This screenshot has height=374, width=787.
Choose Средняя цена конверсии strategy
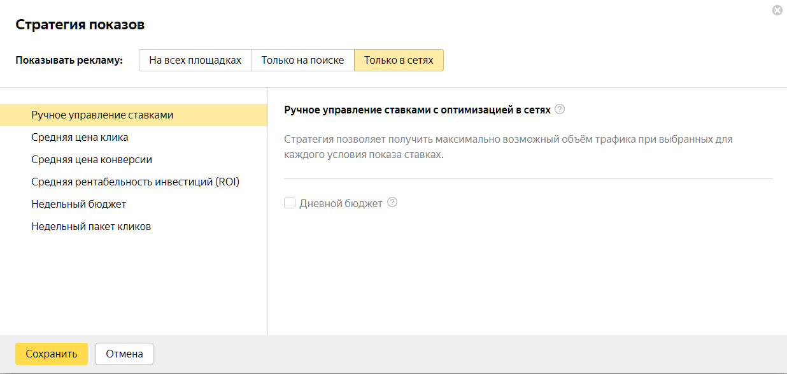click(134, 159)
